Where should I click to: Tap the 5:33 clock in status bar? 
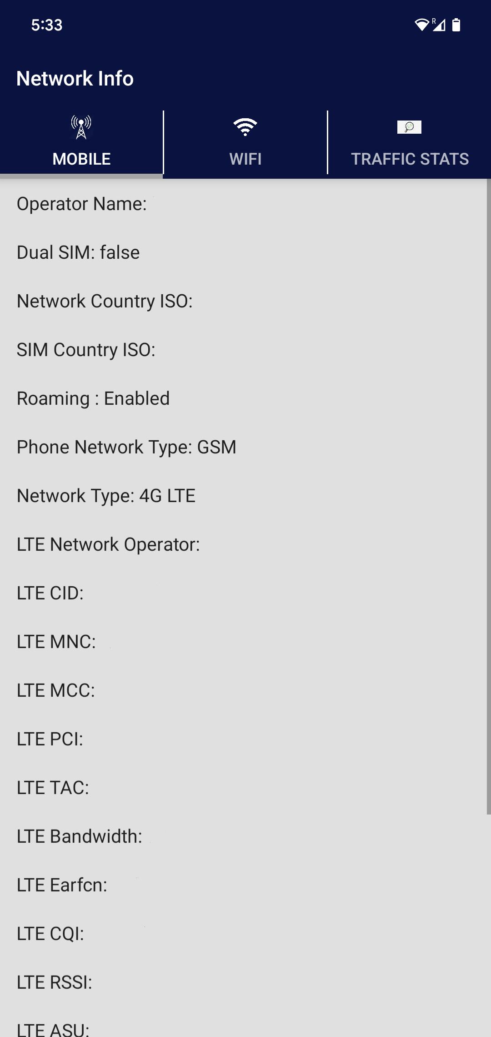47,25
